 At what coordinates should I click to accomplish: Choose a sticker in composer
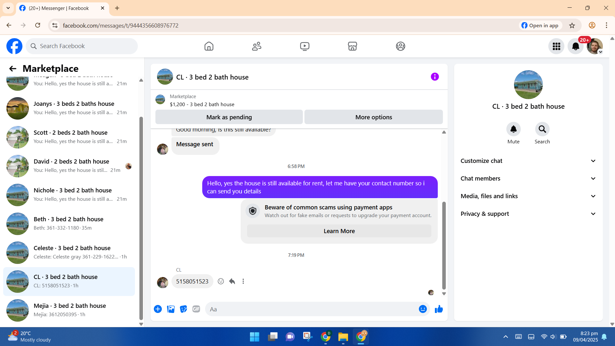pos(183,309)
